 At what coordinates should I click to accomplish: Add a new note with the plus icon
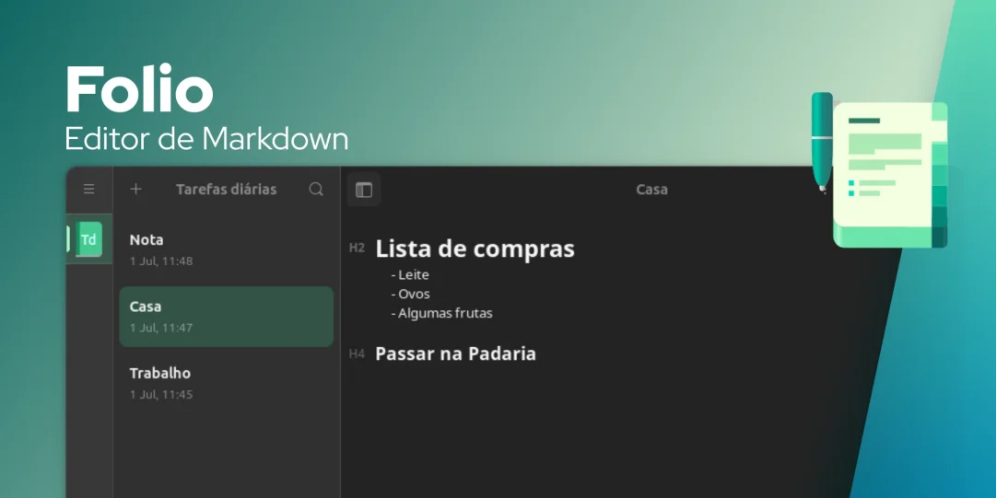[135, 190]
